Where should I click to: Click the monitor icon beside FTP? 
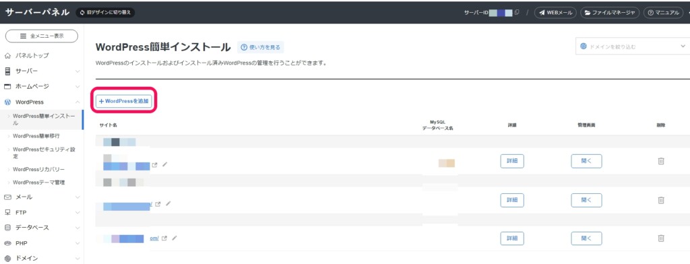7,213
